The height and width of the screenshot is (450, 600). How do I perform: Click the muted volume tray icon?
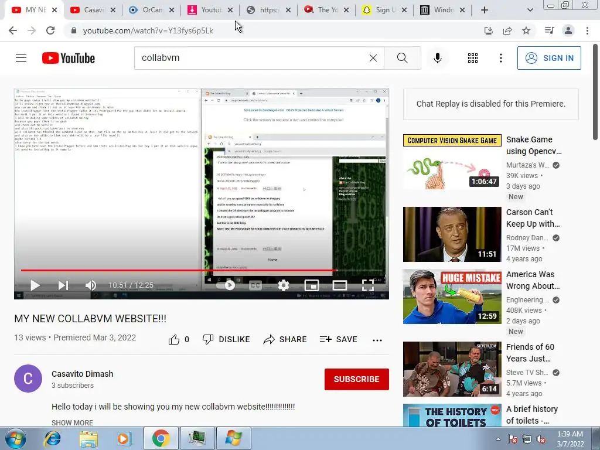pos(541,439)
